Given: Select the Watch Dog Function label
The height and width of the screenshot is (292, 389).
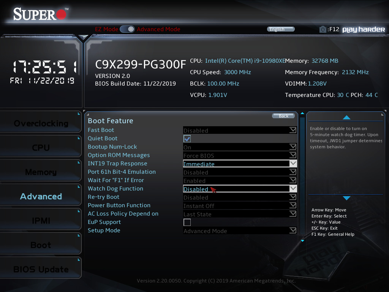Looking at the screenshot, I should (x=115, y=189).
